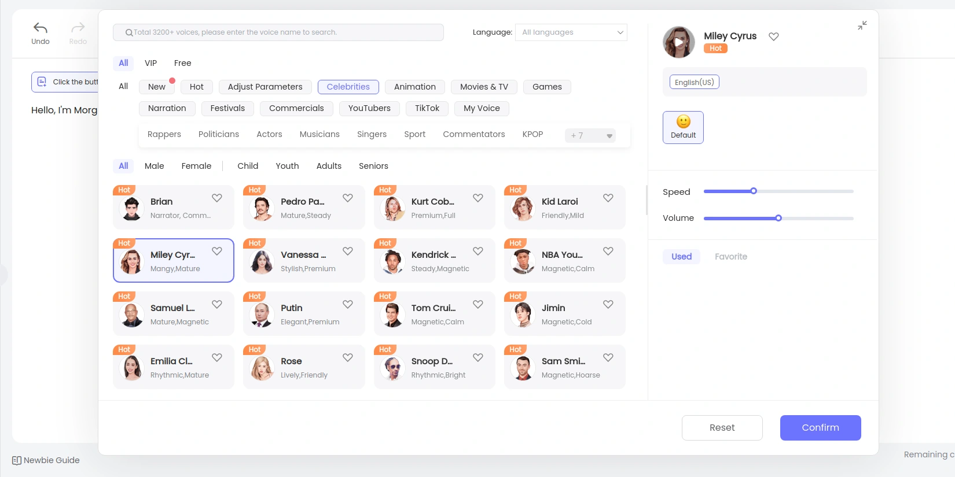Click Samuel L... avatar thumbnail
The image size is (955, 477).
coord(131,315)
